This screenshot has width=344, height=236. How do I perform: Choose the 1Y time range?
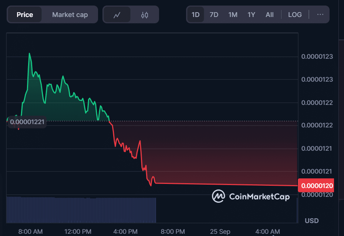(252, 15)
